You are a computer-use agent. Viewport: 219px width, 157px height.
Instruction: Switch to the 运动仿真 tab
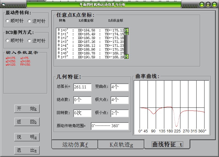click(x=75, y=144)
